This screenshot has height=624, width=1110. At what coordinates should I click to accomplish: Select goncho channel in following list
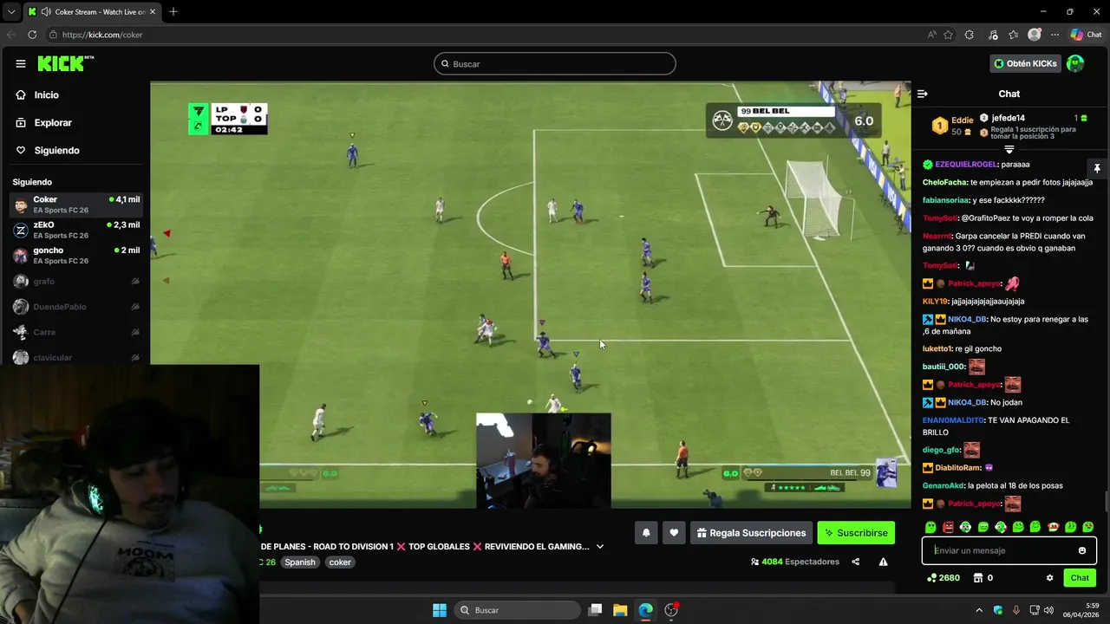76,256
